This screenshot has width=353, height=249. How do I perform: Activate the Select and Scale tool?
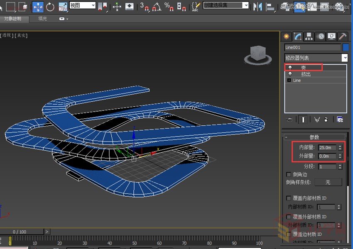[x=63, y=7]
